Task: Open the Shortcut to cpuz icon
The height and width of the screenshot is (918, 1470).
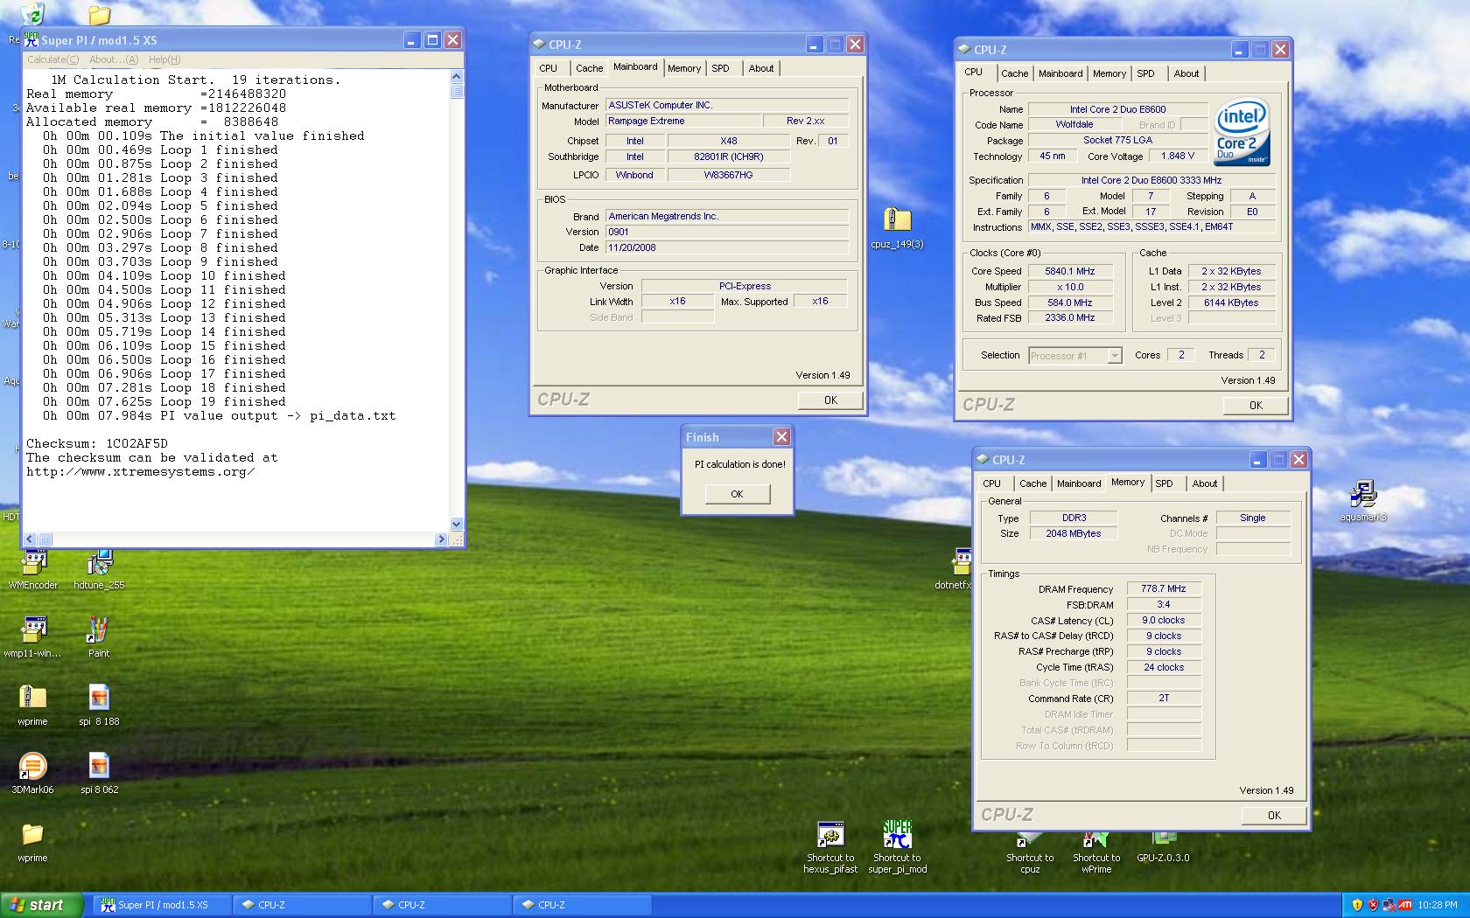Action: point(1030,852)
